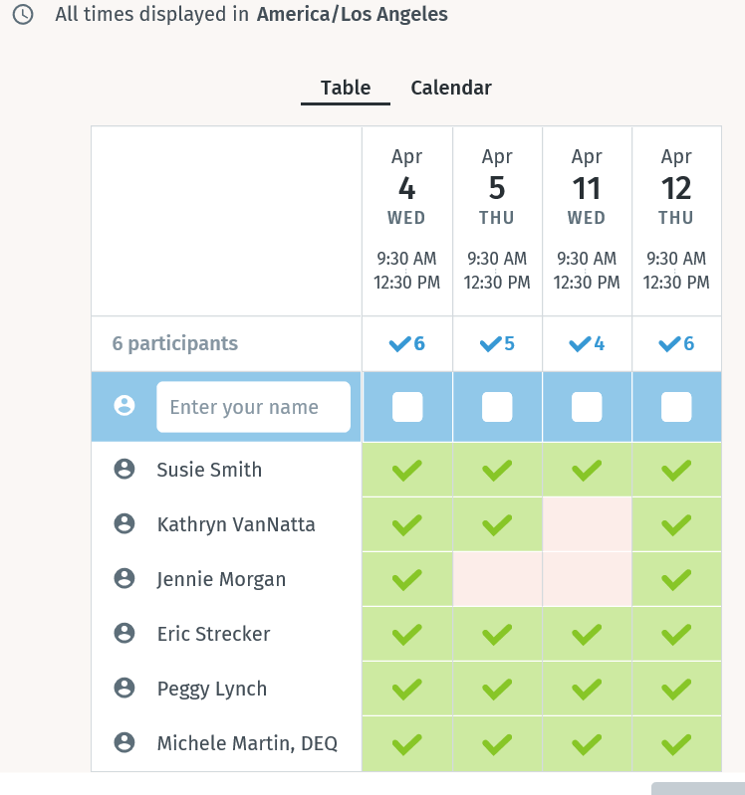The width and height of the screenshot is (745, 795).
Task: Click the clock icon beside timezone notice
Action: (22, 15)
